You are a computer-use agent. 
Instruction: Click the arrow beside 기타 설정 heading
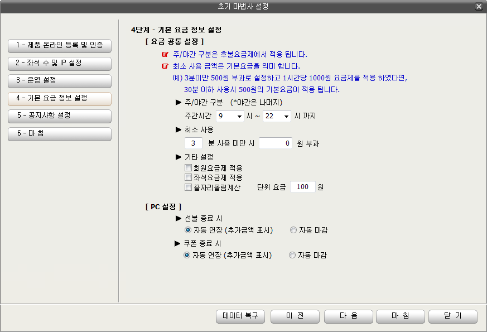point(179,157)
